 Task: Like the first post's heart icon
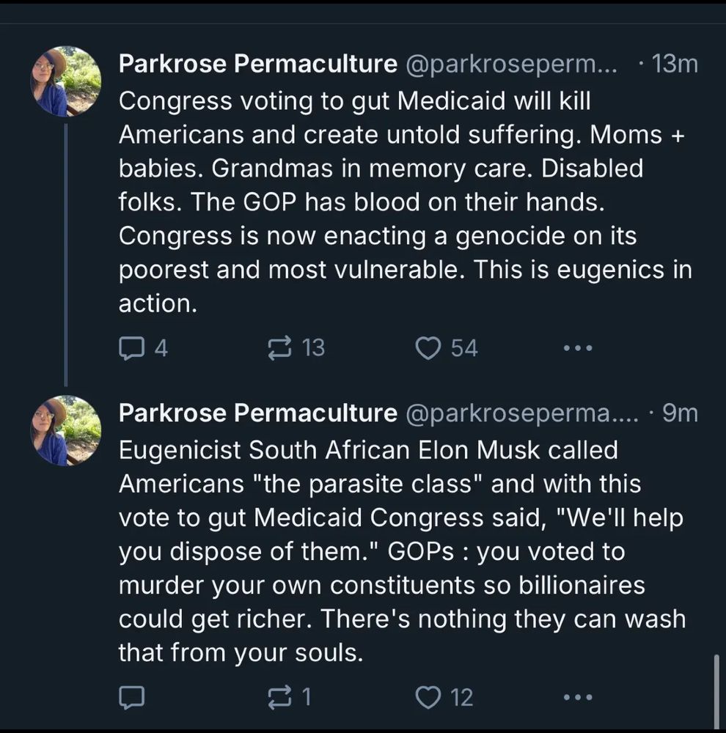click(428, 347)
